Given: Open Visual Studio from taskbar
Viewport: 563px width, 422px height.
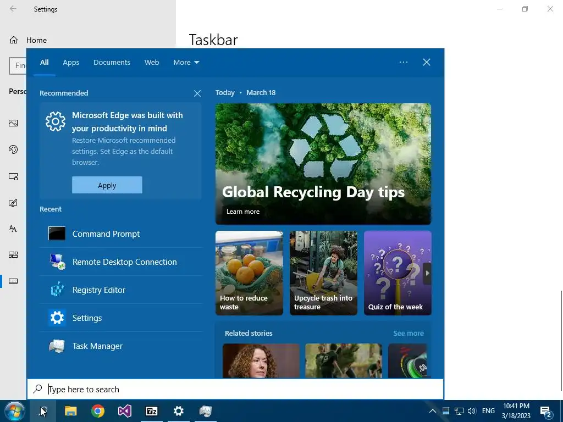Looking at the screenshot, I should point(125,411).
